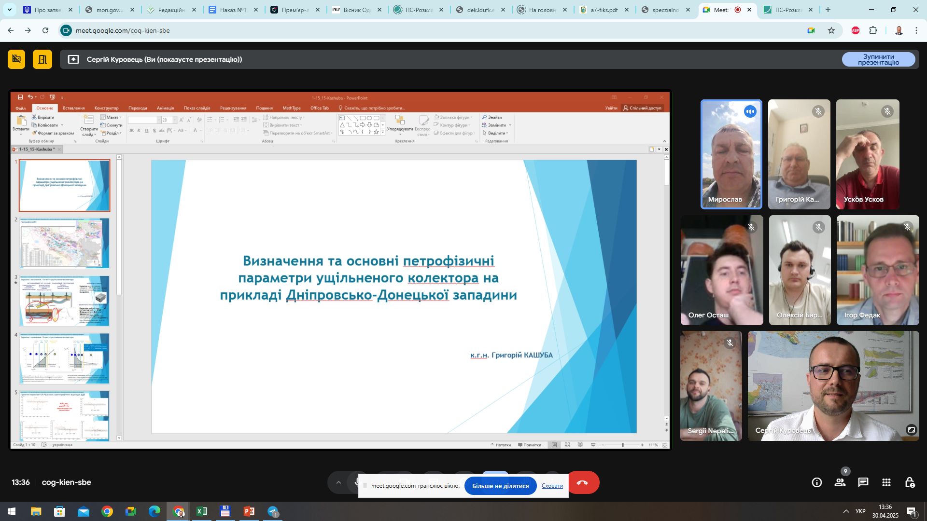Click Спільний доступ in PowerPoint
This screenshot has width=927, height=521.
coord(642,108)
